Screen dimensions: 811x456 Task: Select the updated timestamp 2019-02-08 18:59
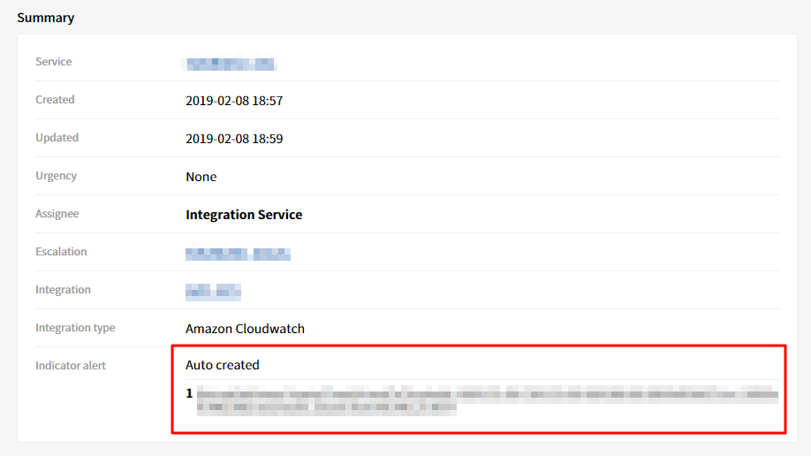point(234,139)
